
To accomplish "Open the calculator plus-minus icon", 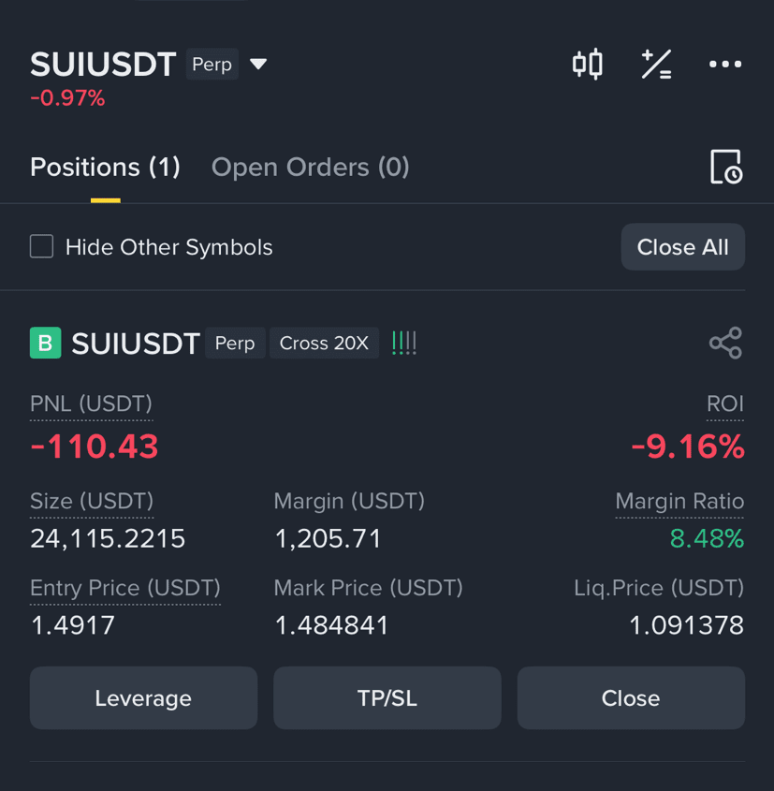I will tap(656, 64).
